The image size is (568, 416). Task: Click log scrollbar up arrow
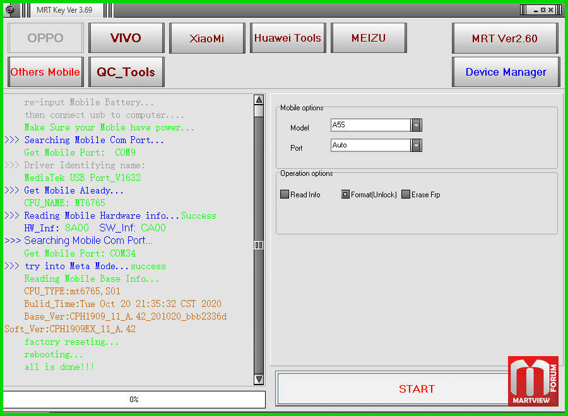[259, 100]
